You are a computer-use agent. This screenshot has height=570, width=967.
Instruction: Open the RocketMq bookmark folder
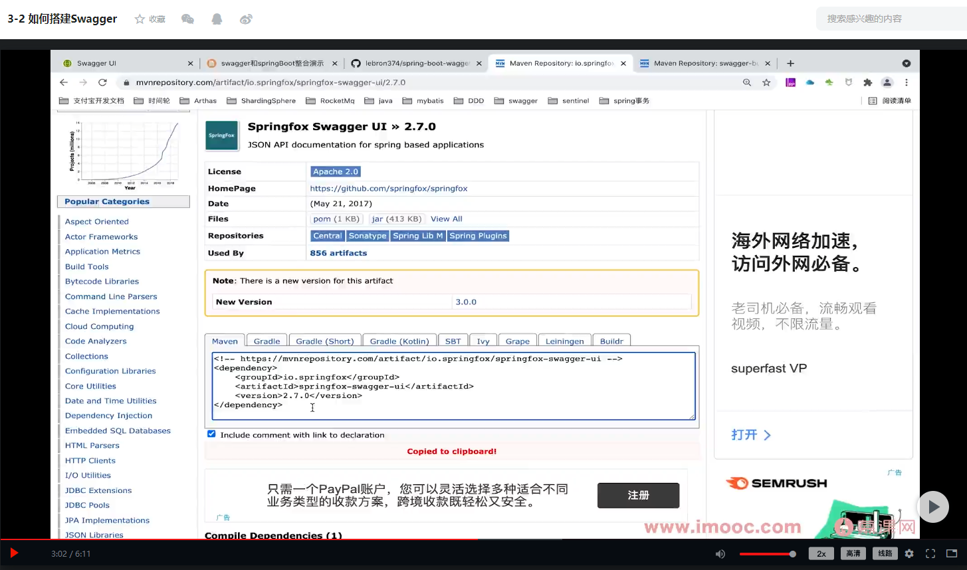(330, 101)
